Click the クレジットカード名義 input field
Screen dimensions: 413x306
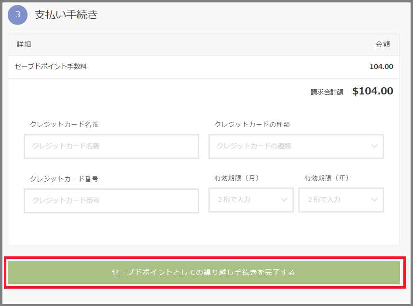111,146
